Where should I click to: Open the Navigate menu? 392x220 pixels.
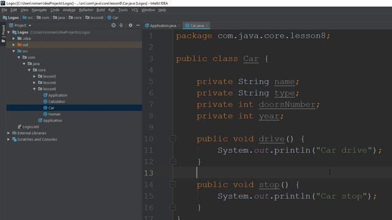pos(39,10)
